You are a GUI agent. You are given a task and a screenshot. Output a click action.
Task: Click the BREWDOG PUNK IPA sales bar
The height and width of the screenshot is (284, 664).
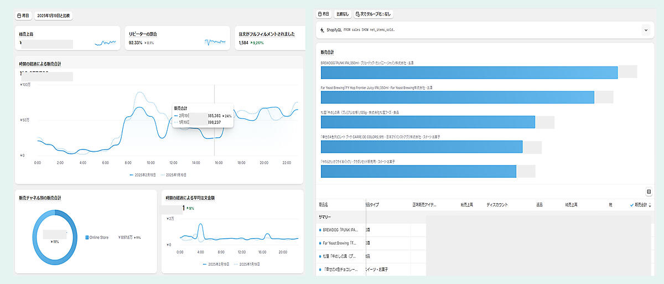tap(469, 72)
